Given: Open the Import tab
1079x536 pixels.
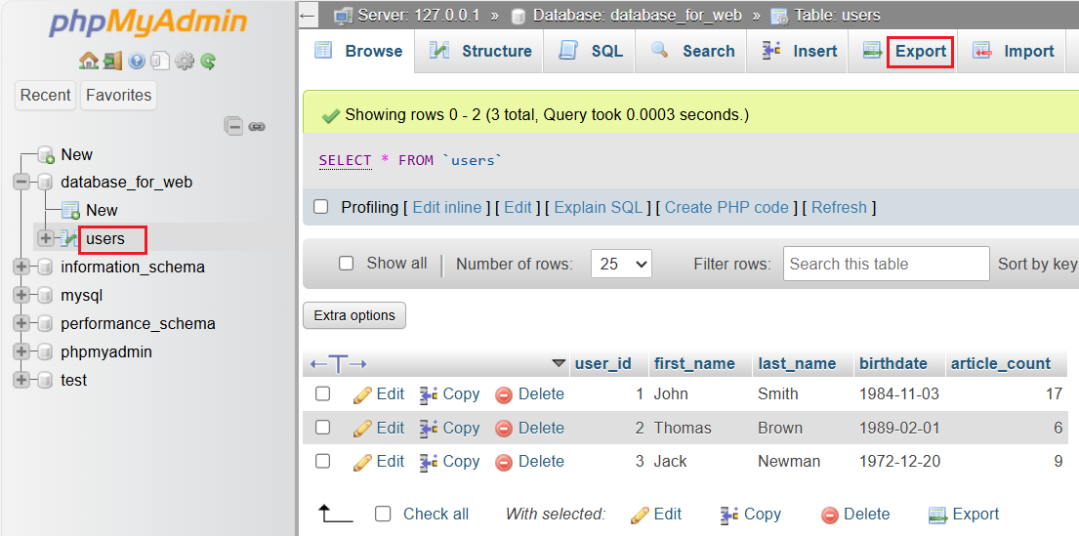Looking at the screenshot, I should coord(1012,52).
